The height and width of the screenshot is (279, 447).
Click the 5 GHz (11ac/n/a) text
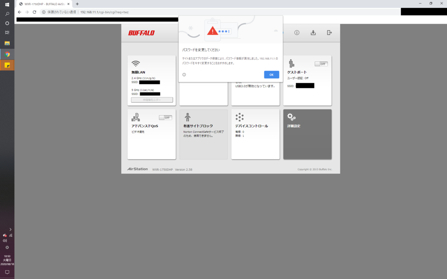(143, 90)
